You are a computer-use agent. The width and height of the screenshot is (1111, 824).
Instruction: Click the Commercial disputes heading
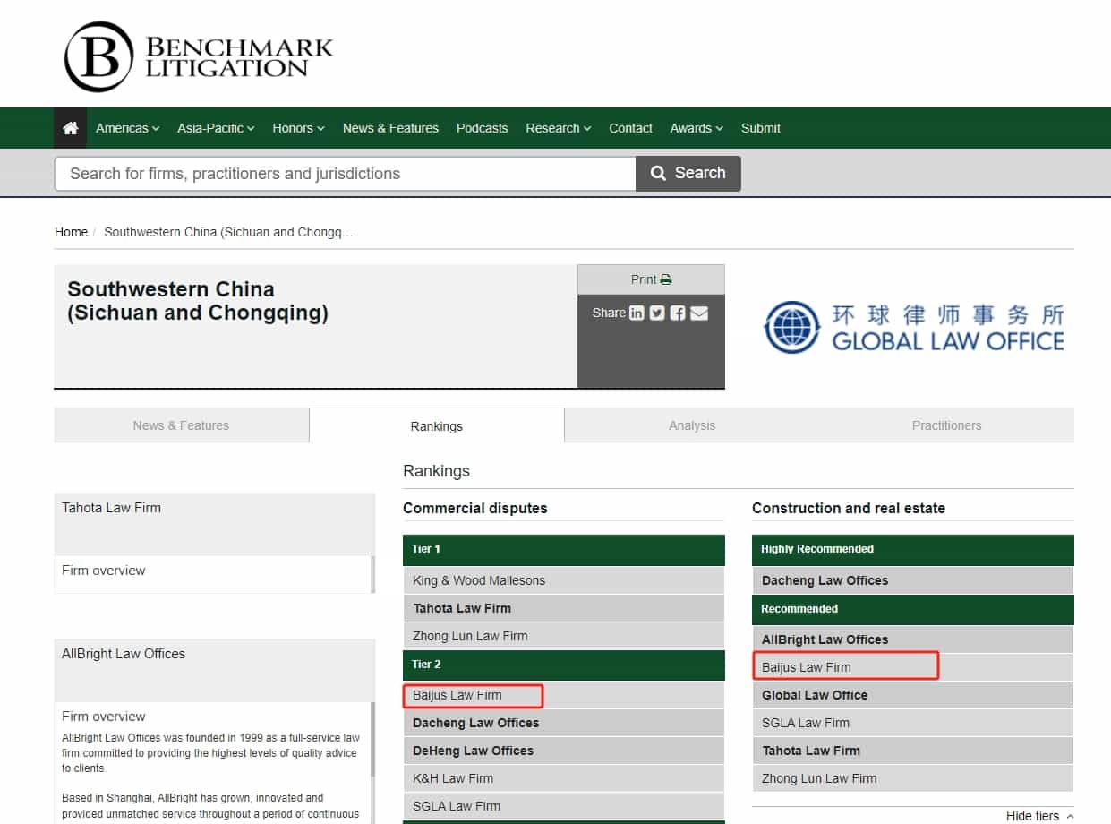(x=475, y=508)
